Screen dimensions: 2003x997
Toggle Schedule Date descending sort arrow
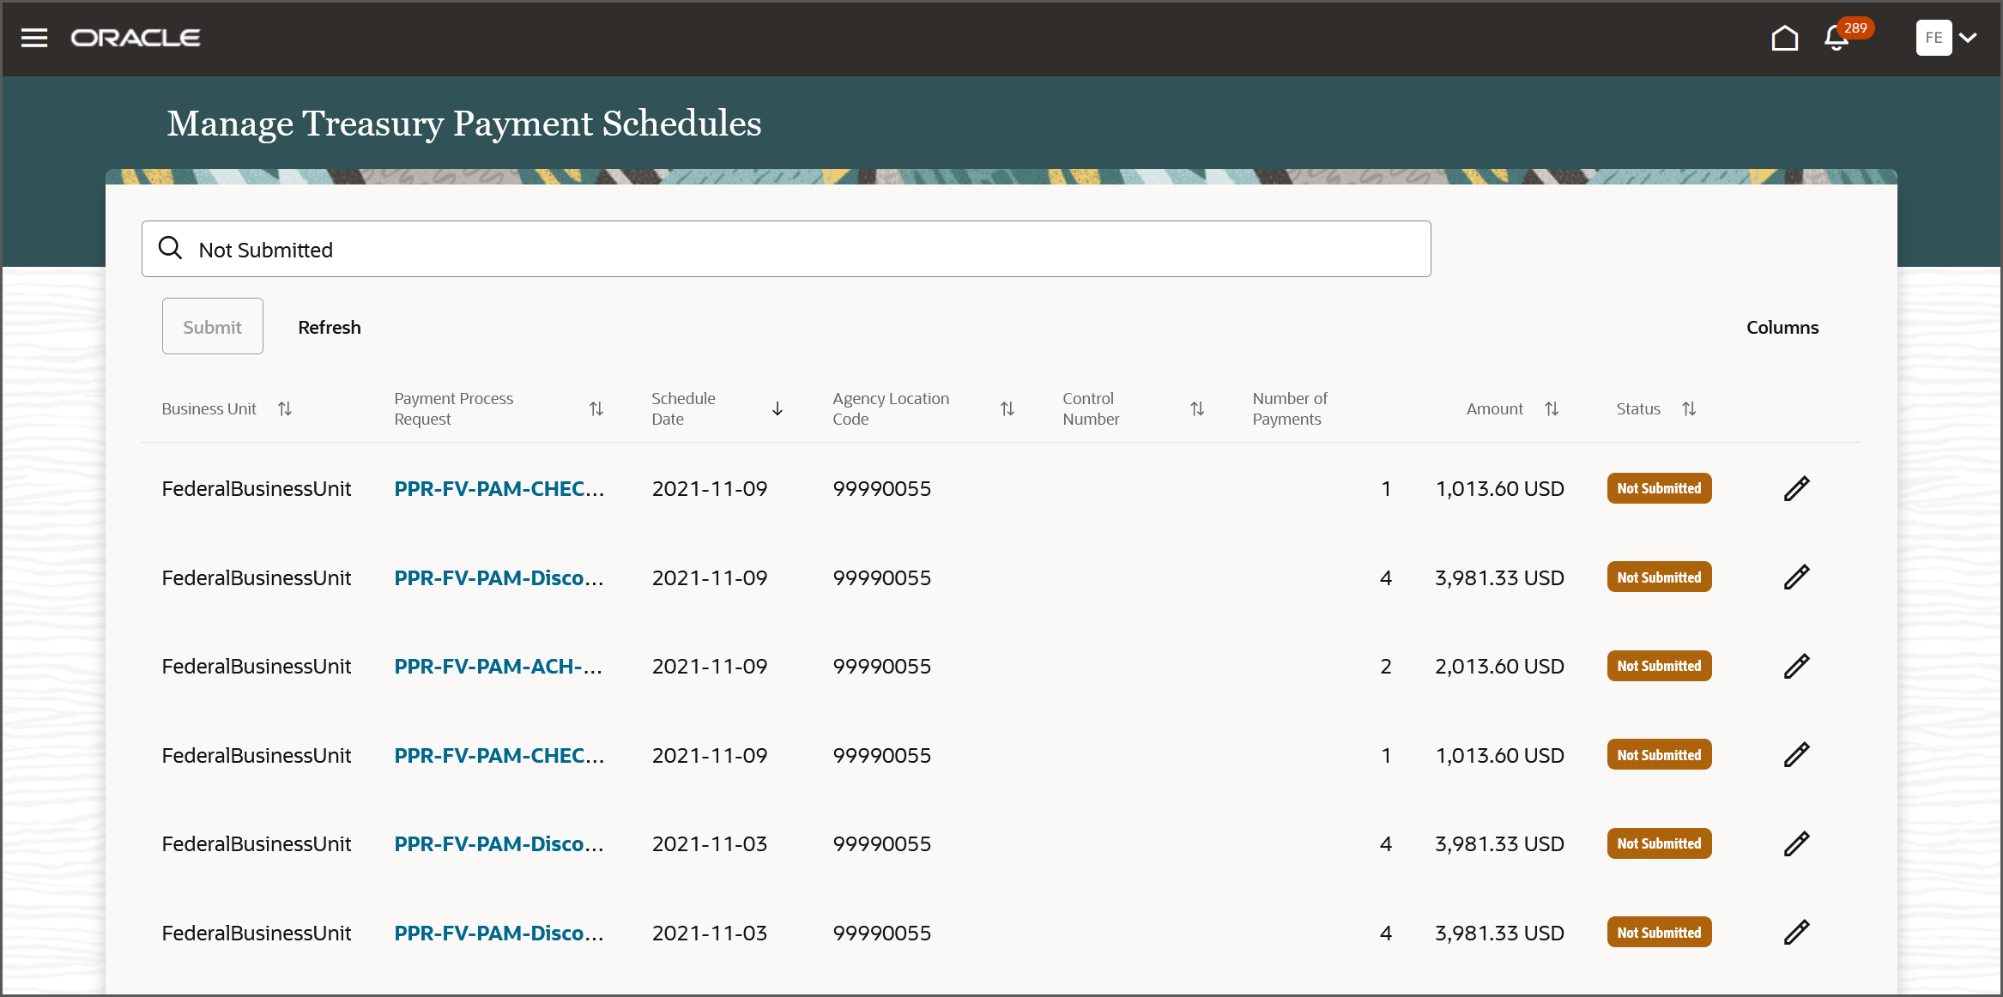(778, 409)
